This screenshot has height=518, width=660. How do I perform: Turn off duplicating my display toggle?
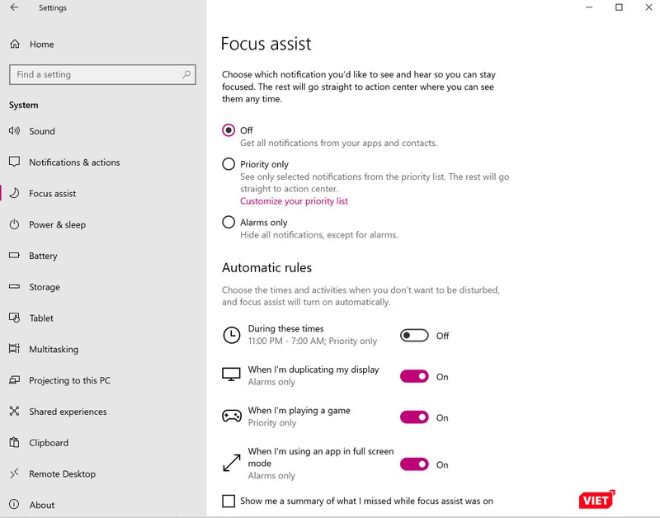(x=414, y=377)
